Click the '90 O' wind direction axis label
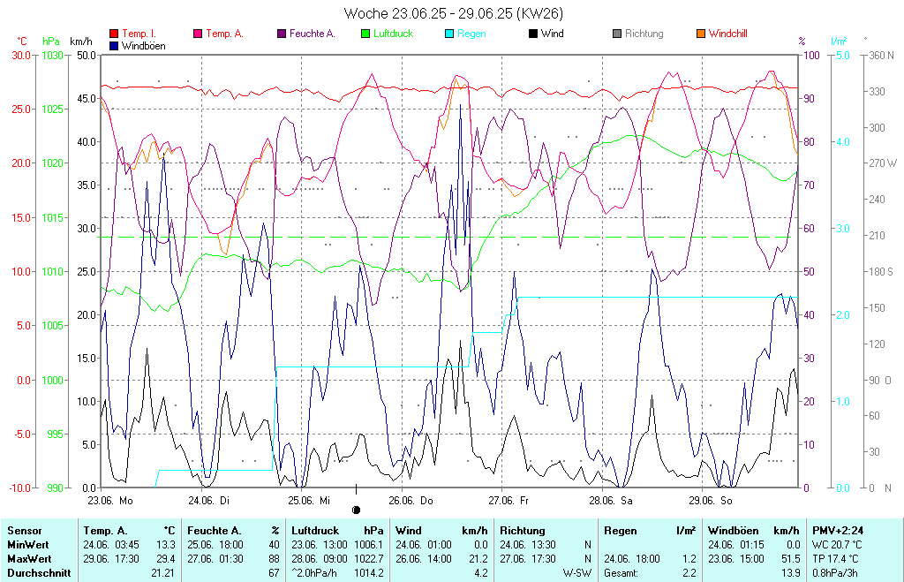 coord(880,380)
